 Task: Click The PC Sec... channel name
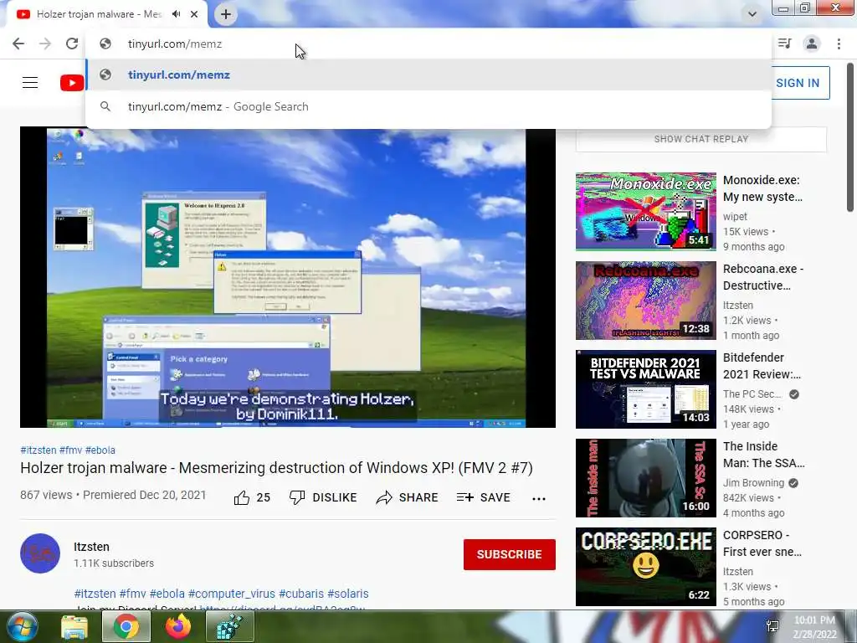click(752, 394)
